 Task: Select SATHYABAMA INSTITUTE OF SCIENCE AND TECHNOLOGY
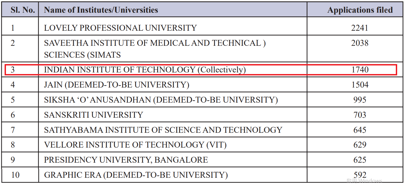click(163, 130)
